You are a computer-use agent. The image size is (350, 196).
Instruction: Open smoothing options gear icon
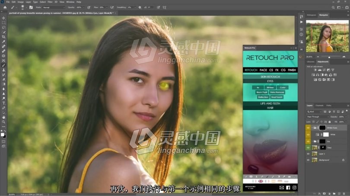[x=140, y=7]
